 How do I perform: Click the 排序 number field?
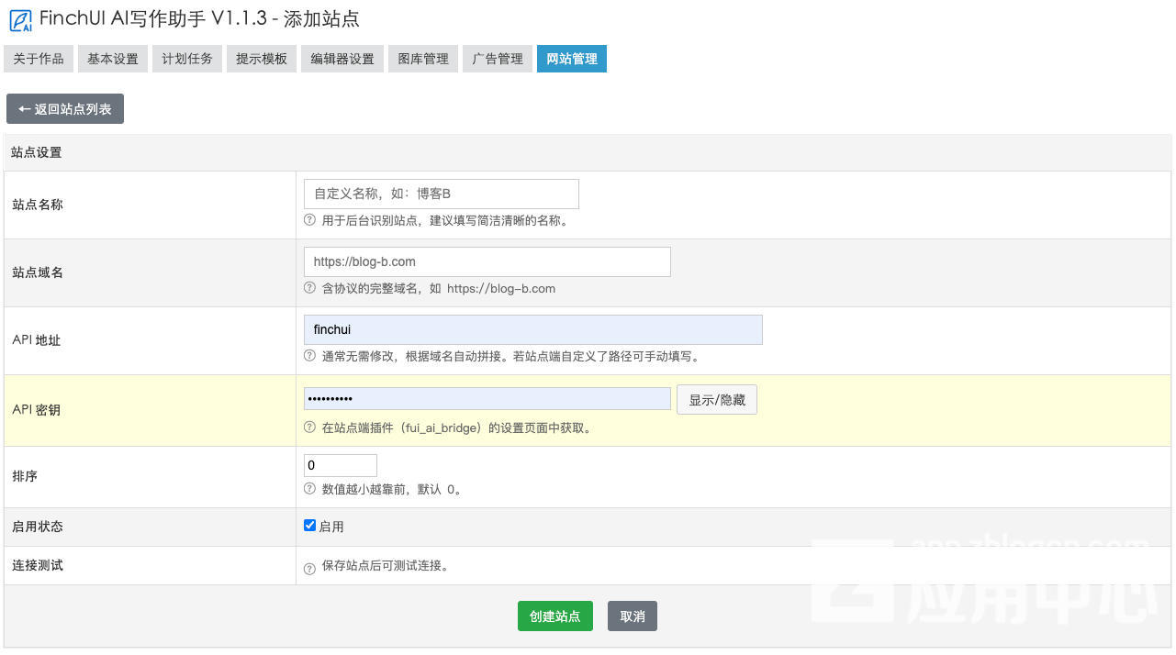pyautogui.click(x=340, y=465)
